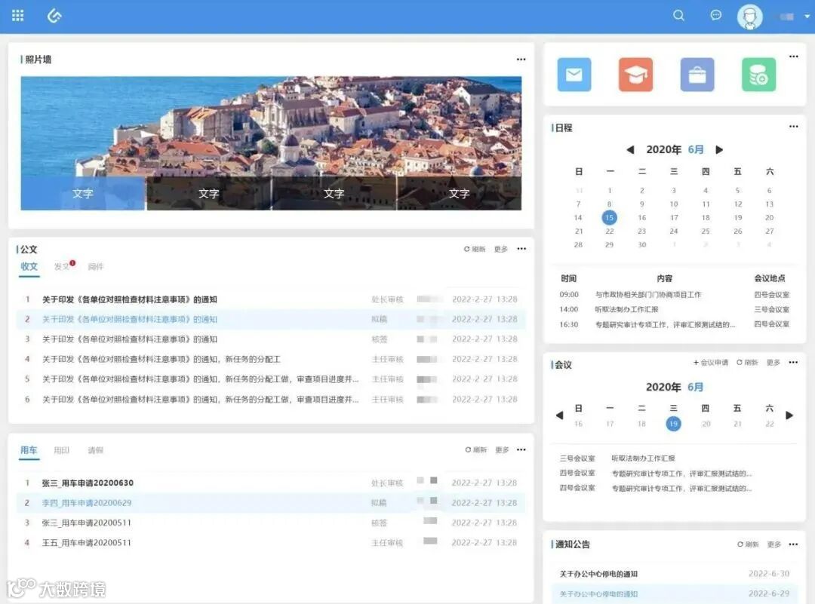Viewport: 815px width, 604px height.
Task: Switch to the 请假 tab
Action: coord(96,450)
